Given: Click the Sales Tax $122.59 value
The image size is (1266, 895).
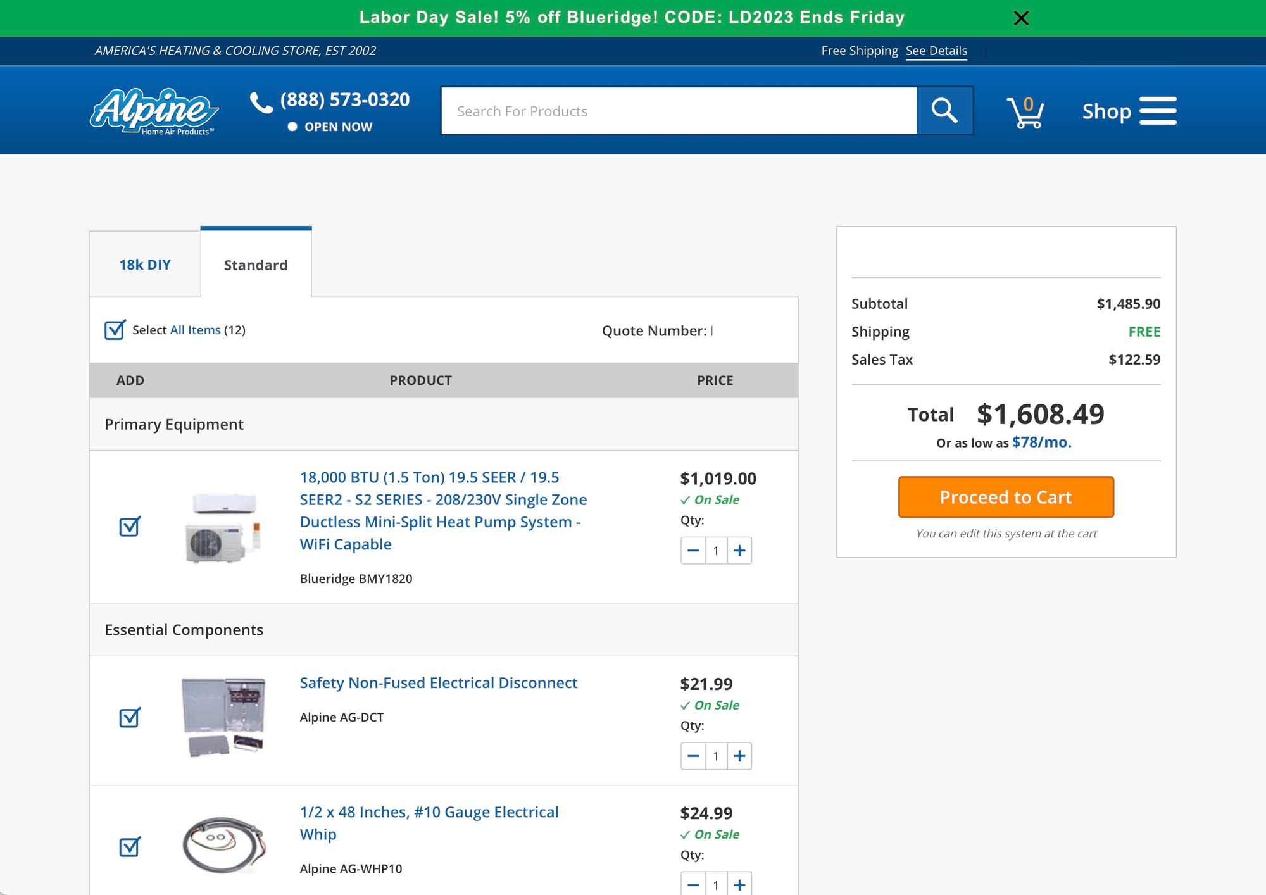Looking at the screenshot, I should click(1134, 360).
